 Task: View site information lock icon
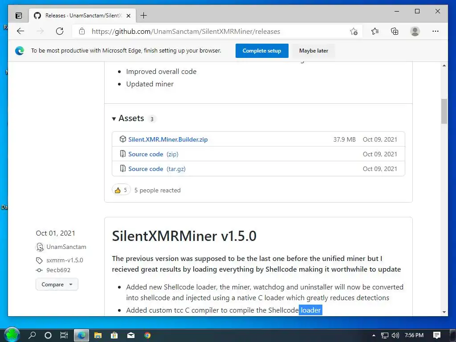pos(82,31)
